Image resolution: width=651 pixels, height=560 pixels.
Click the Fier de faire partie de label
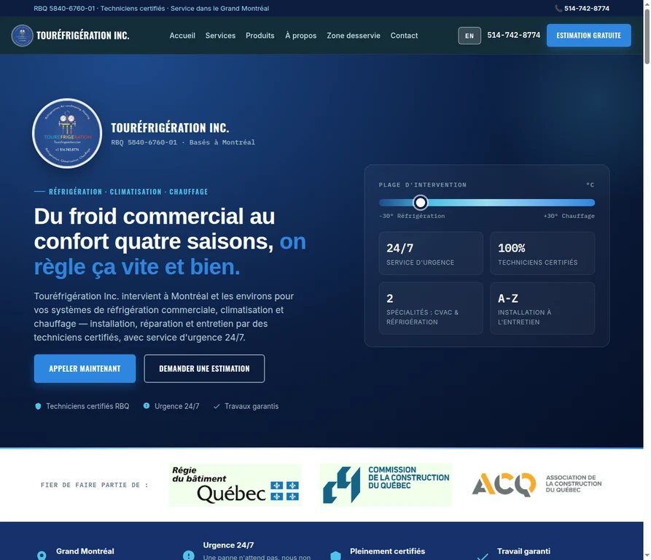95,485
